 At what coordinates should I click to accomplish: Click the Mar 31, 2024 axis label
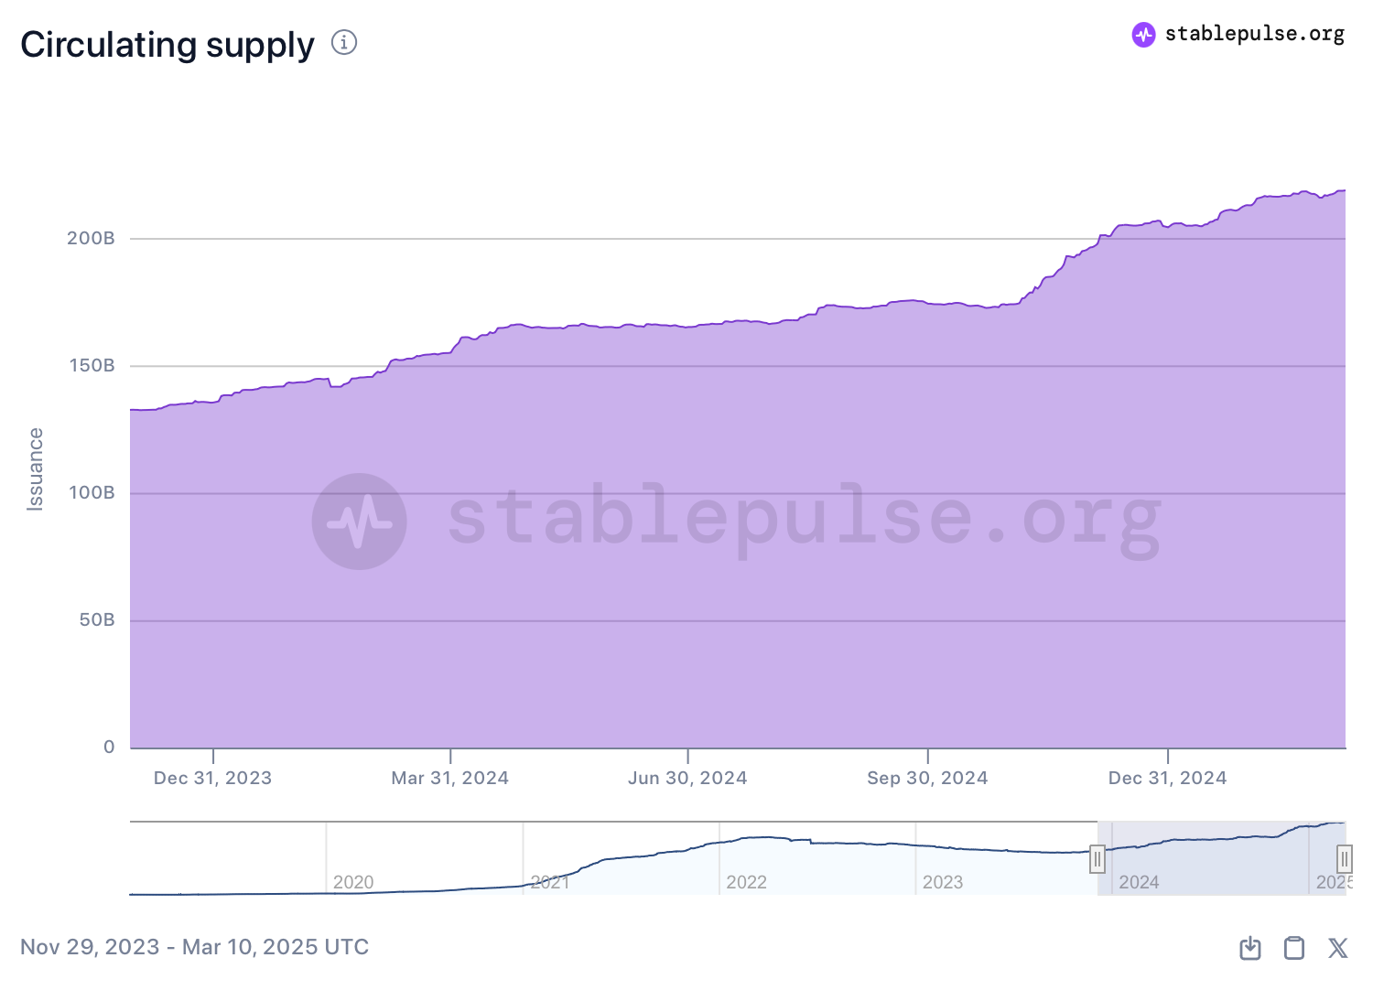pos(449,778)
